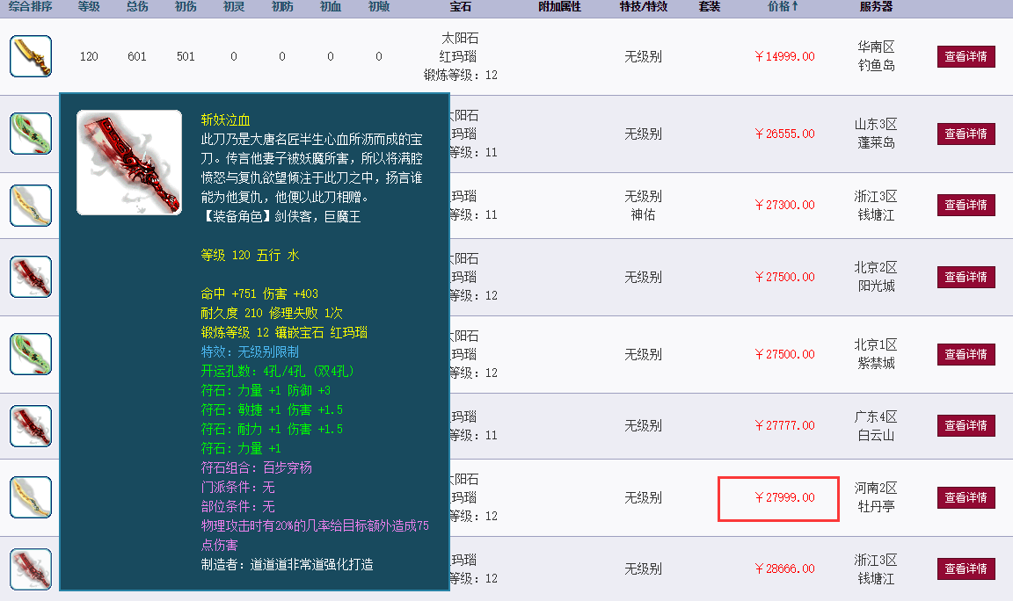This screenshot has height=601, width=1013.
Task: Sort listings by the 总伤 column
Action: (x=136, y=7)
